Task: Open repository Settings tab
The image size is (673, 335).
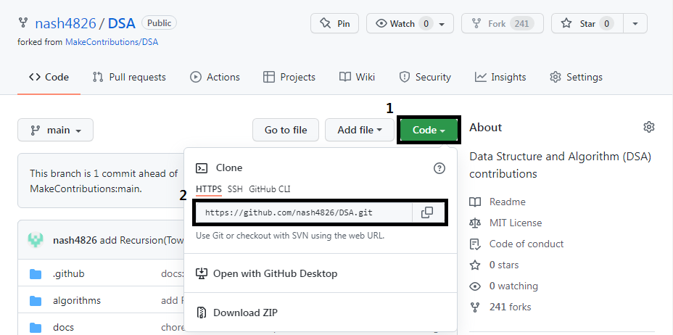Action: pos(576,77)
